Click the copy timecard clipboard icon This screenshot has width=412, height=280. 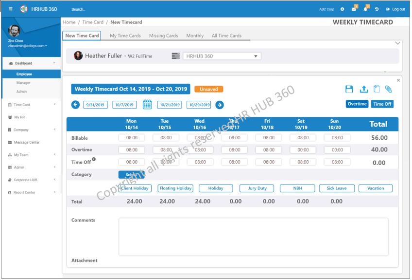pyautogui.click(x=377, y=89)
